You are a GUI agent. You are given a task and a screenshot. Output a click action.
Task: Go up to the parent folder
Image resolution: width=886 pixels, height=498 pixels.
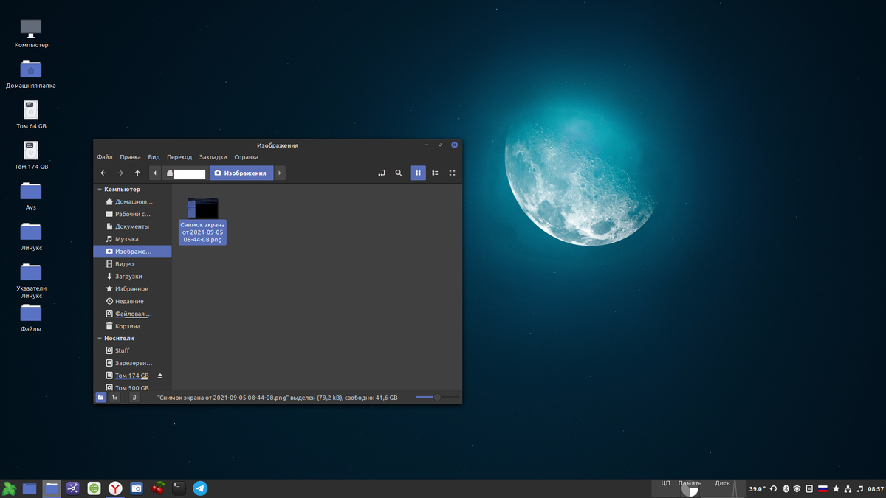[x=137, y=173]
